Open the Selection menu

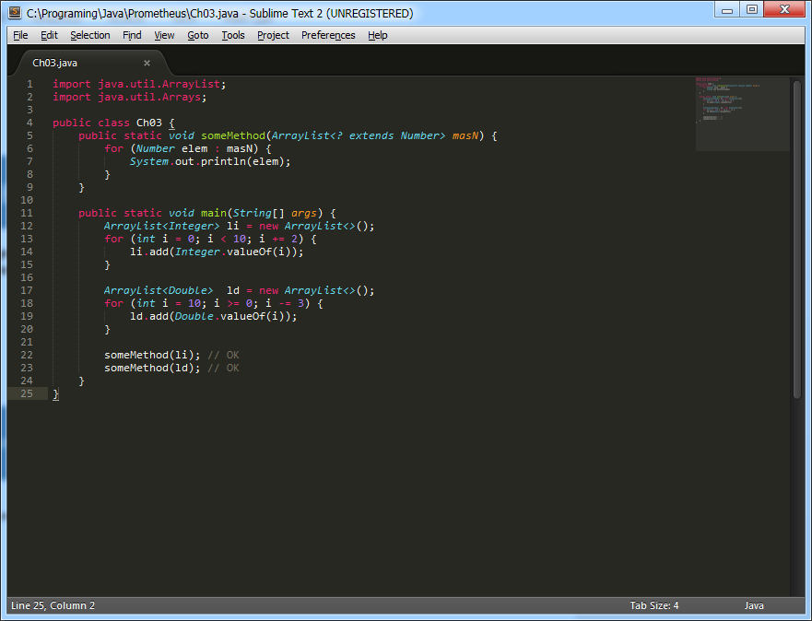coord(89,35)
